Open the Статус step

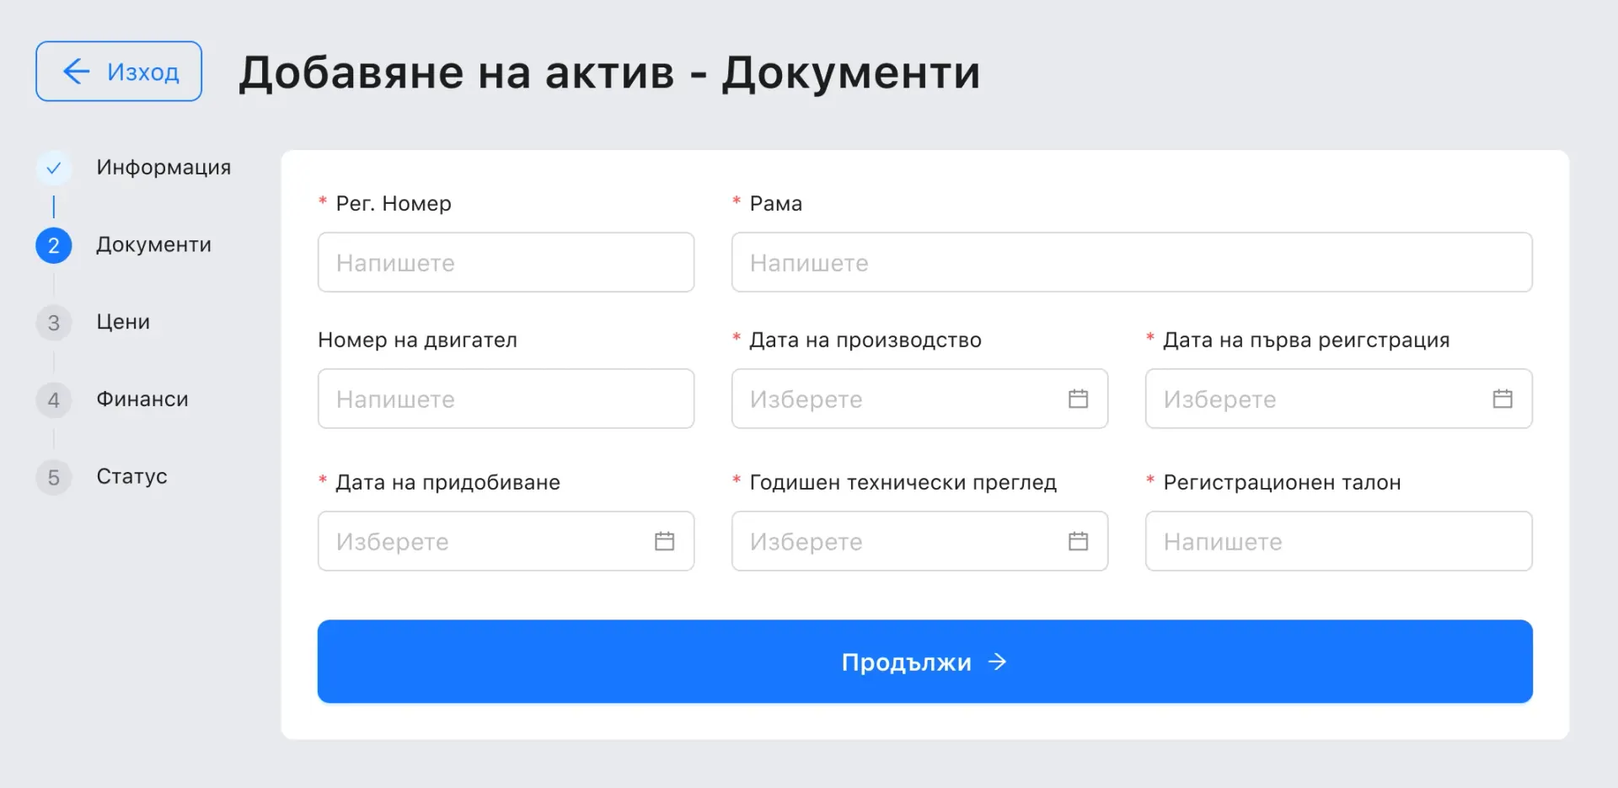pos(131,477)
